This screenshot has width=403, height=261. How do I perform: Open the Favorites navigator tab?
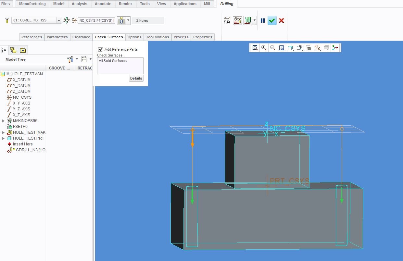tap(23, 50)
